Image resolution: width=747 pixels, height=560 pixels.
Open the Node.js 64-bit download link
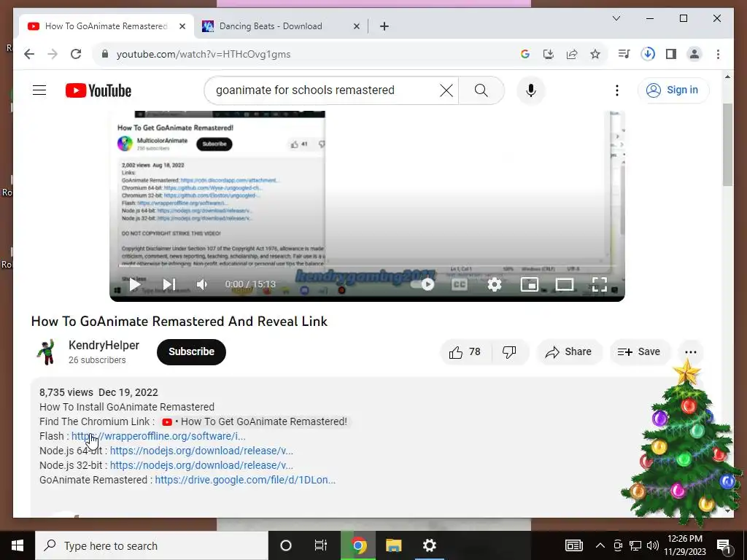(x=201, y=451)
